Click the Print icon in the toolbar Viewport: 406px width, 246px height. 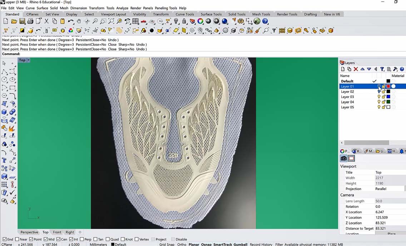[x=30, y=21]
